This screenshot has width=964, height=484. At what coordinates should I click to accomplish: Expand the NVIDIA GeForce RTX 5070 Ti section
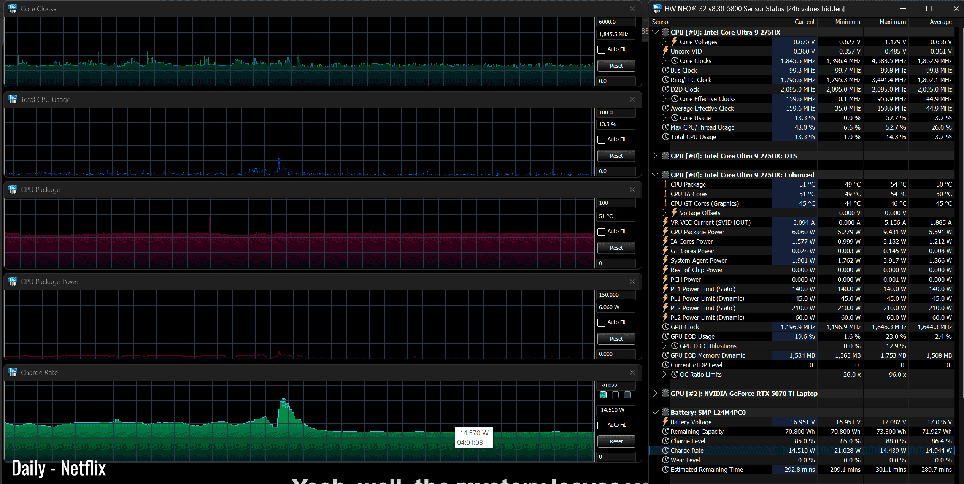tap(655, 394)
